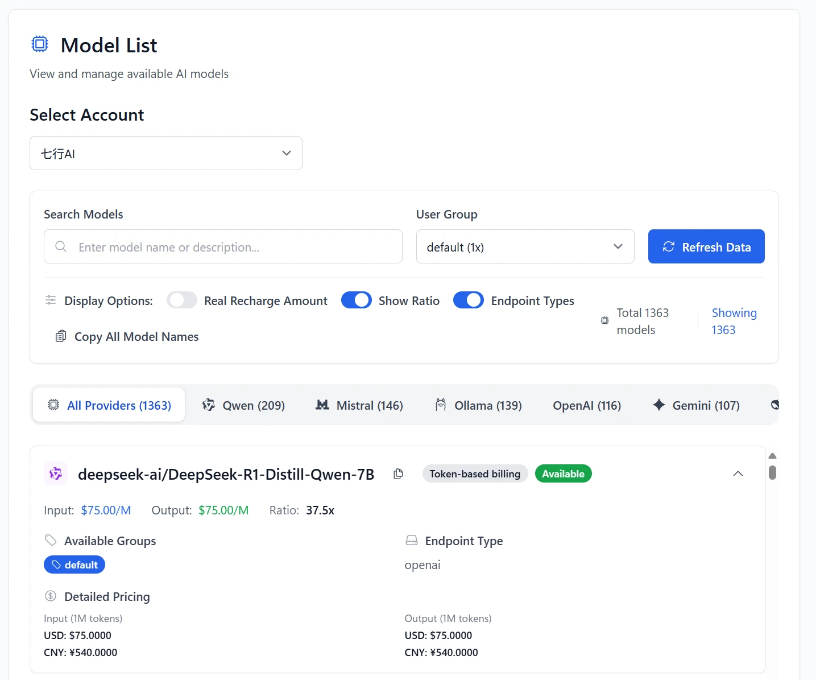Enable the Real Recharge Amount toggle
Image resolution: width=816 pixels, height=680 pixels.
[182, 300]
